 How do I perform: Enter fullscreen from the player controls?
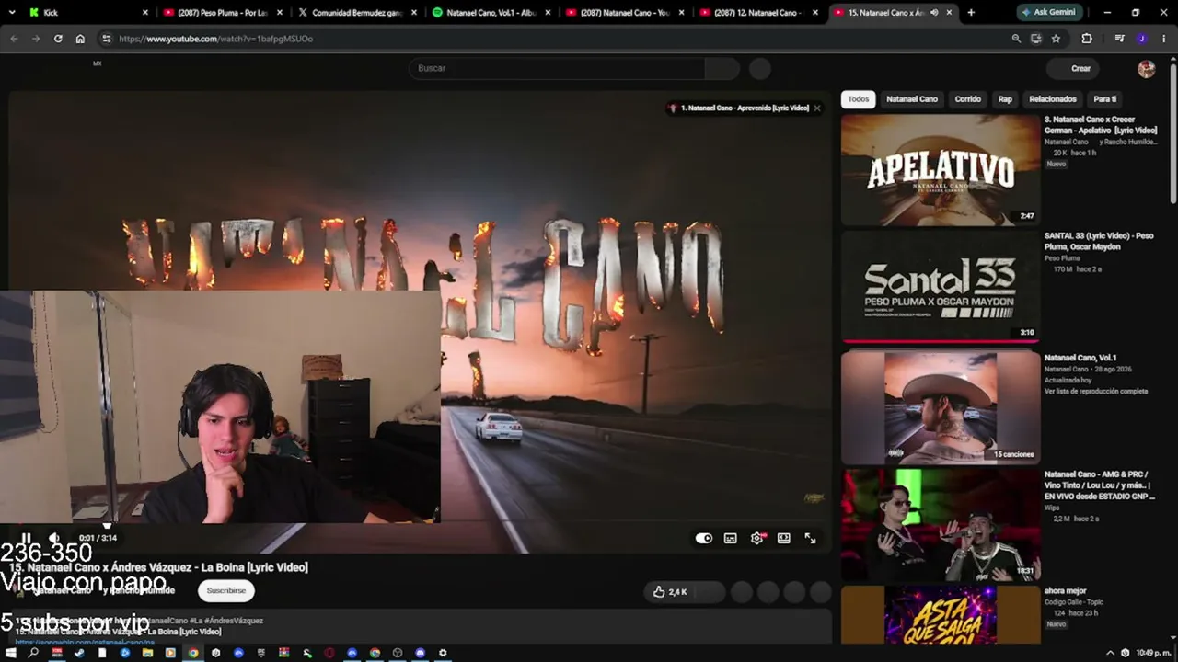[x=811, y=539]
